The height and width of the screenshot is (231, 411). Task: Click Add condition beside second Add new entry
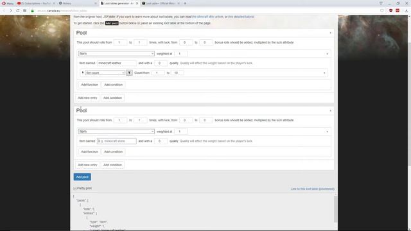point(112,165)
